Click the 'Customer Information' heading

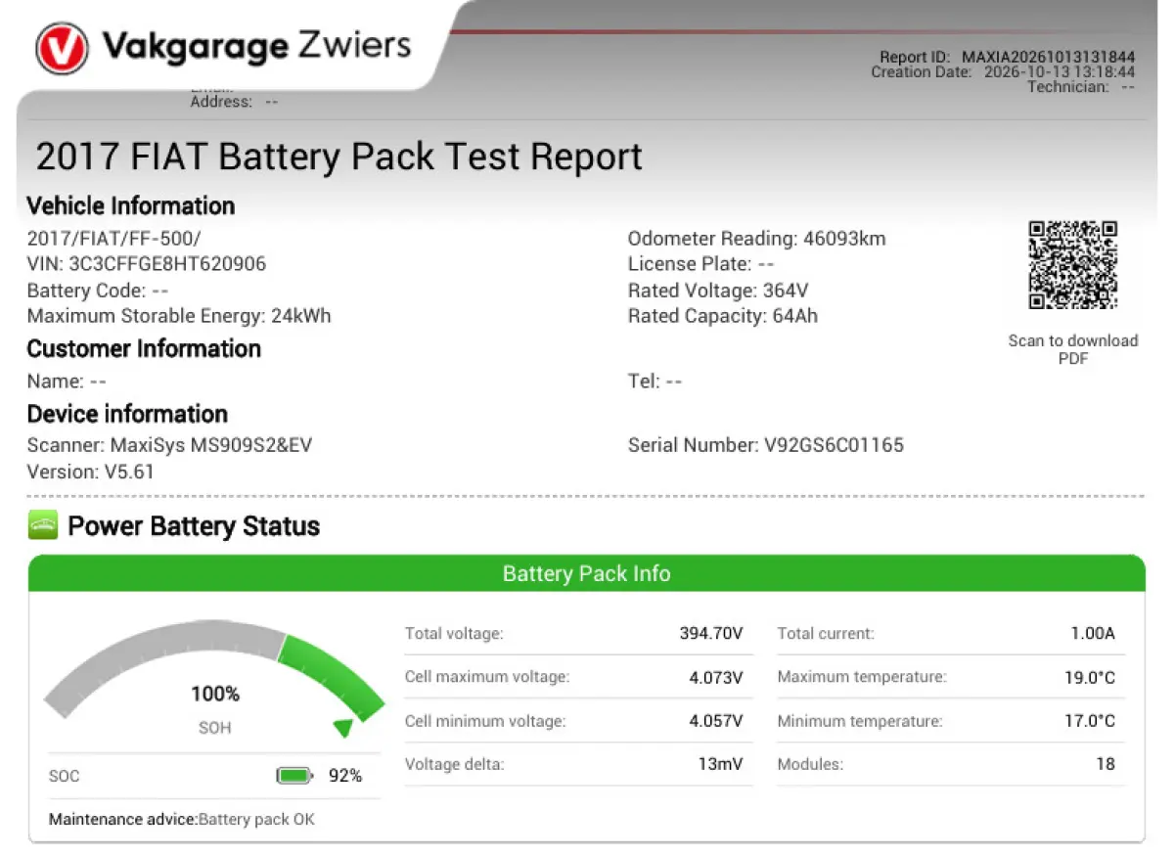[144, 349]
